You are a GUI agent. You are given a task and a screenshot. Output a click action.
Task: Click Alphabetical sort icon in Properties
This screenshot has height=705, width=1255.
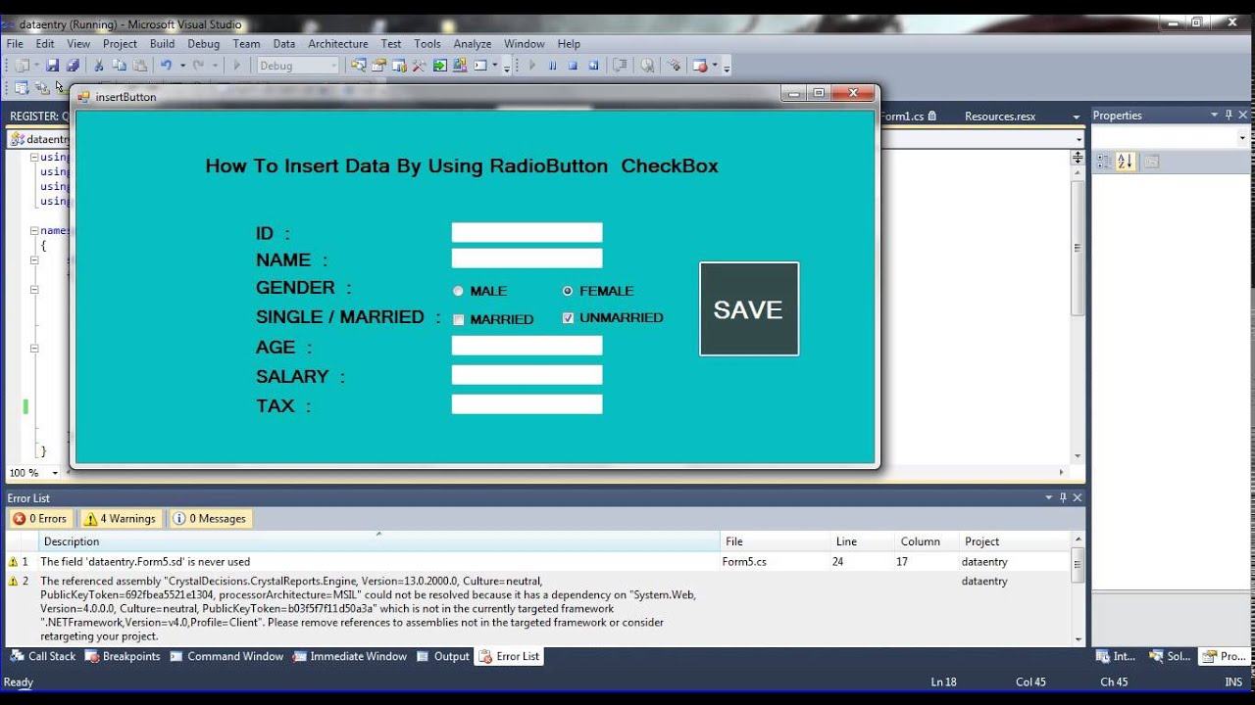point(1126,162)
